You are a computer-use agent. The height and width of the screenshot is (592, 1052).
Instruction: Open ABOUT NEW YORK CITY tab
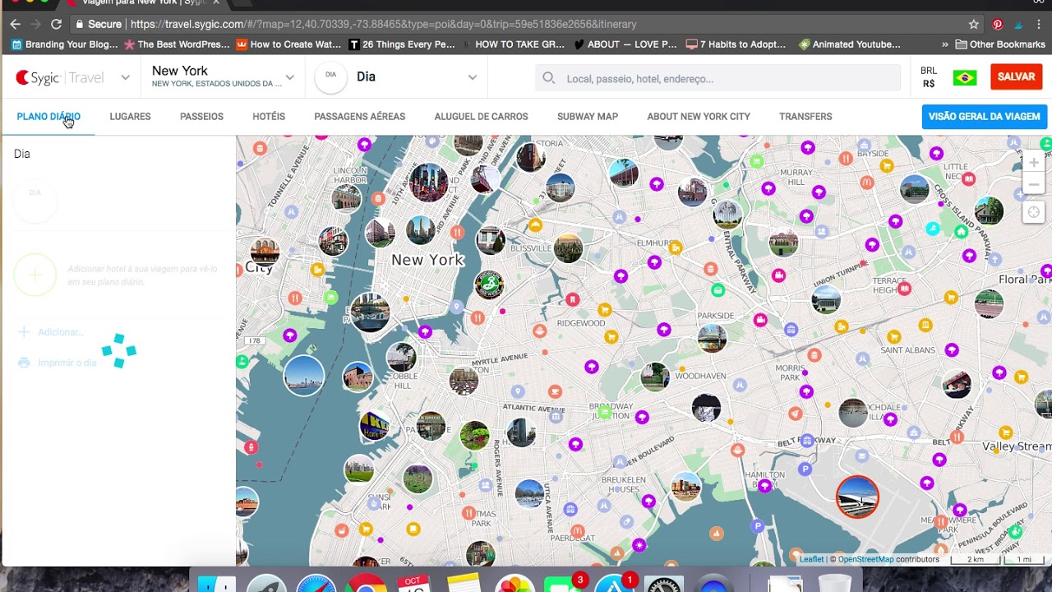[699, 116]
